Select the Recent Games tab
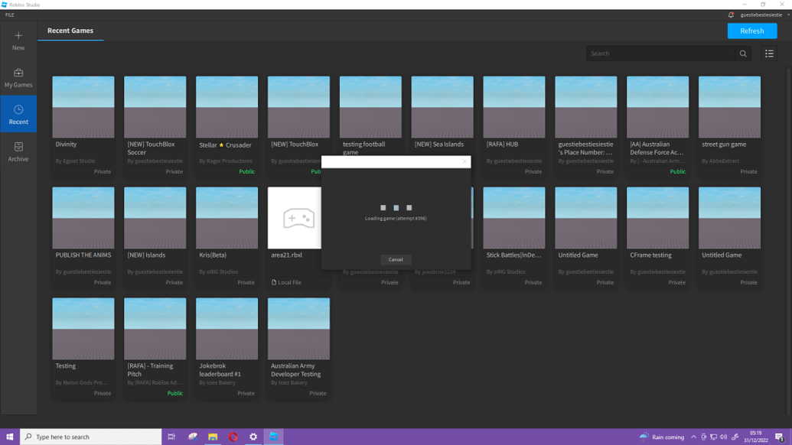 click(x=70, y=31)
